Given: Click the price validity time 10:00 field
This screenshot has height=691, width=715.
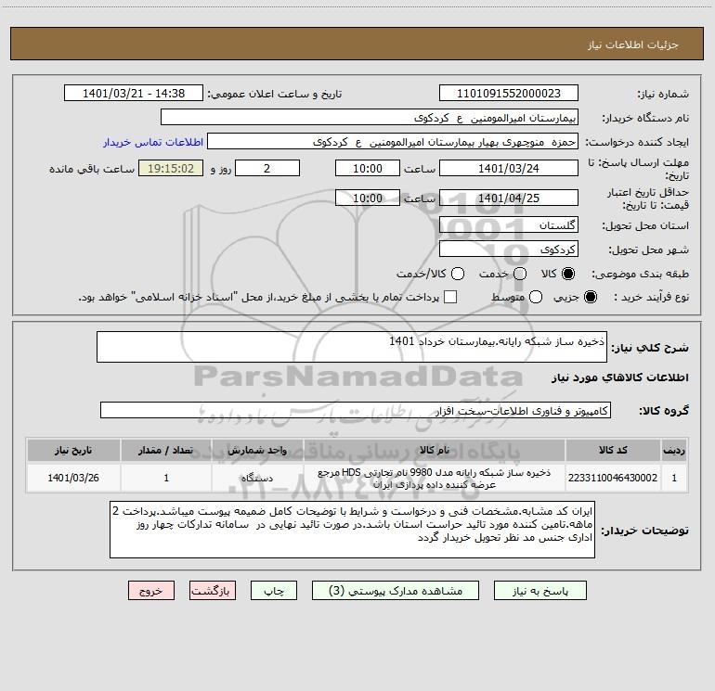Looking at the screenshot, I should (x=368, y=198).
